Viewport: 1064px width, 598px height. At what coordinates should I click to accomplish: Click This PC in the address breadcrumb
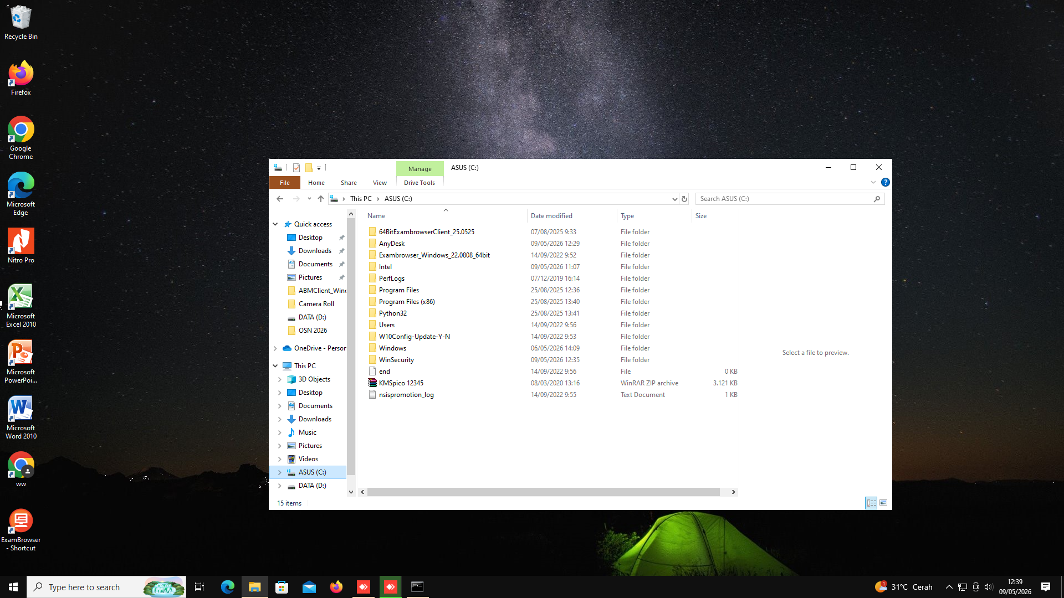click(x=361, y=199)
